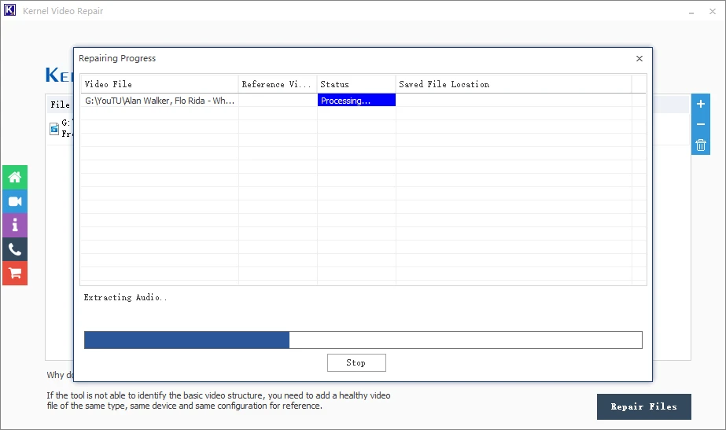Viewport: 726px width, 430px height.
Task: Click the repair progress bar
Action: 363,340
